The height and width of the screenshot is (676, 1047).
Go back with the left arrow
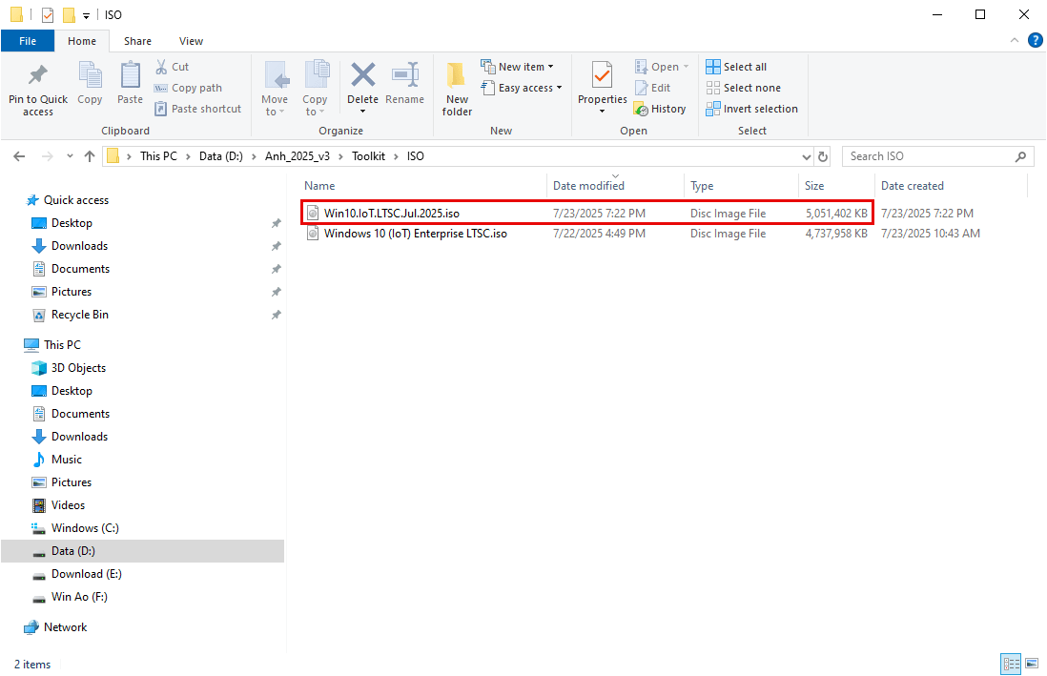click(x=19, y=156)
